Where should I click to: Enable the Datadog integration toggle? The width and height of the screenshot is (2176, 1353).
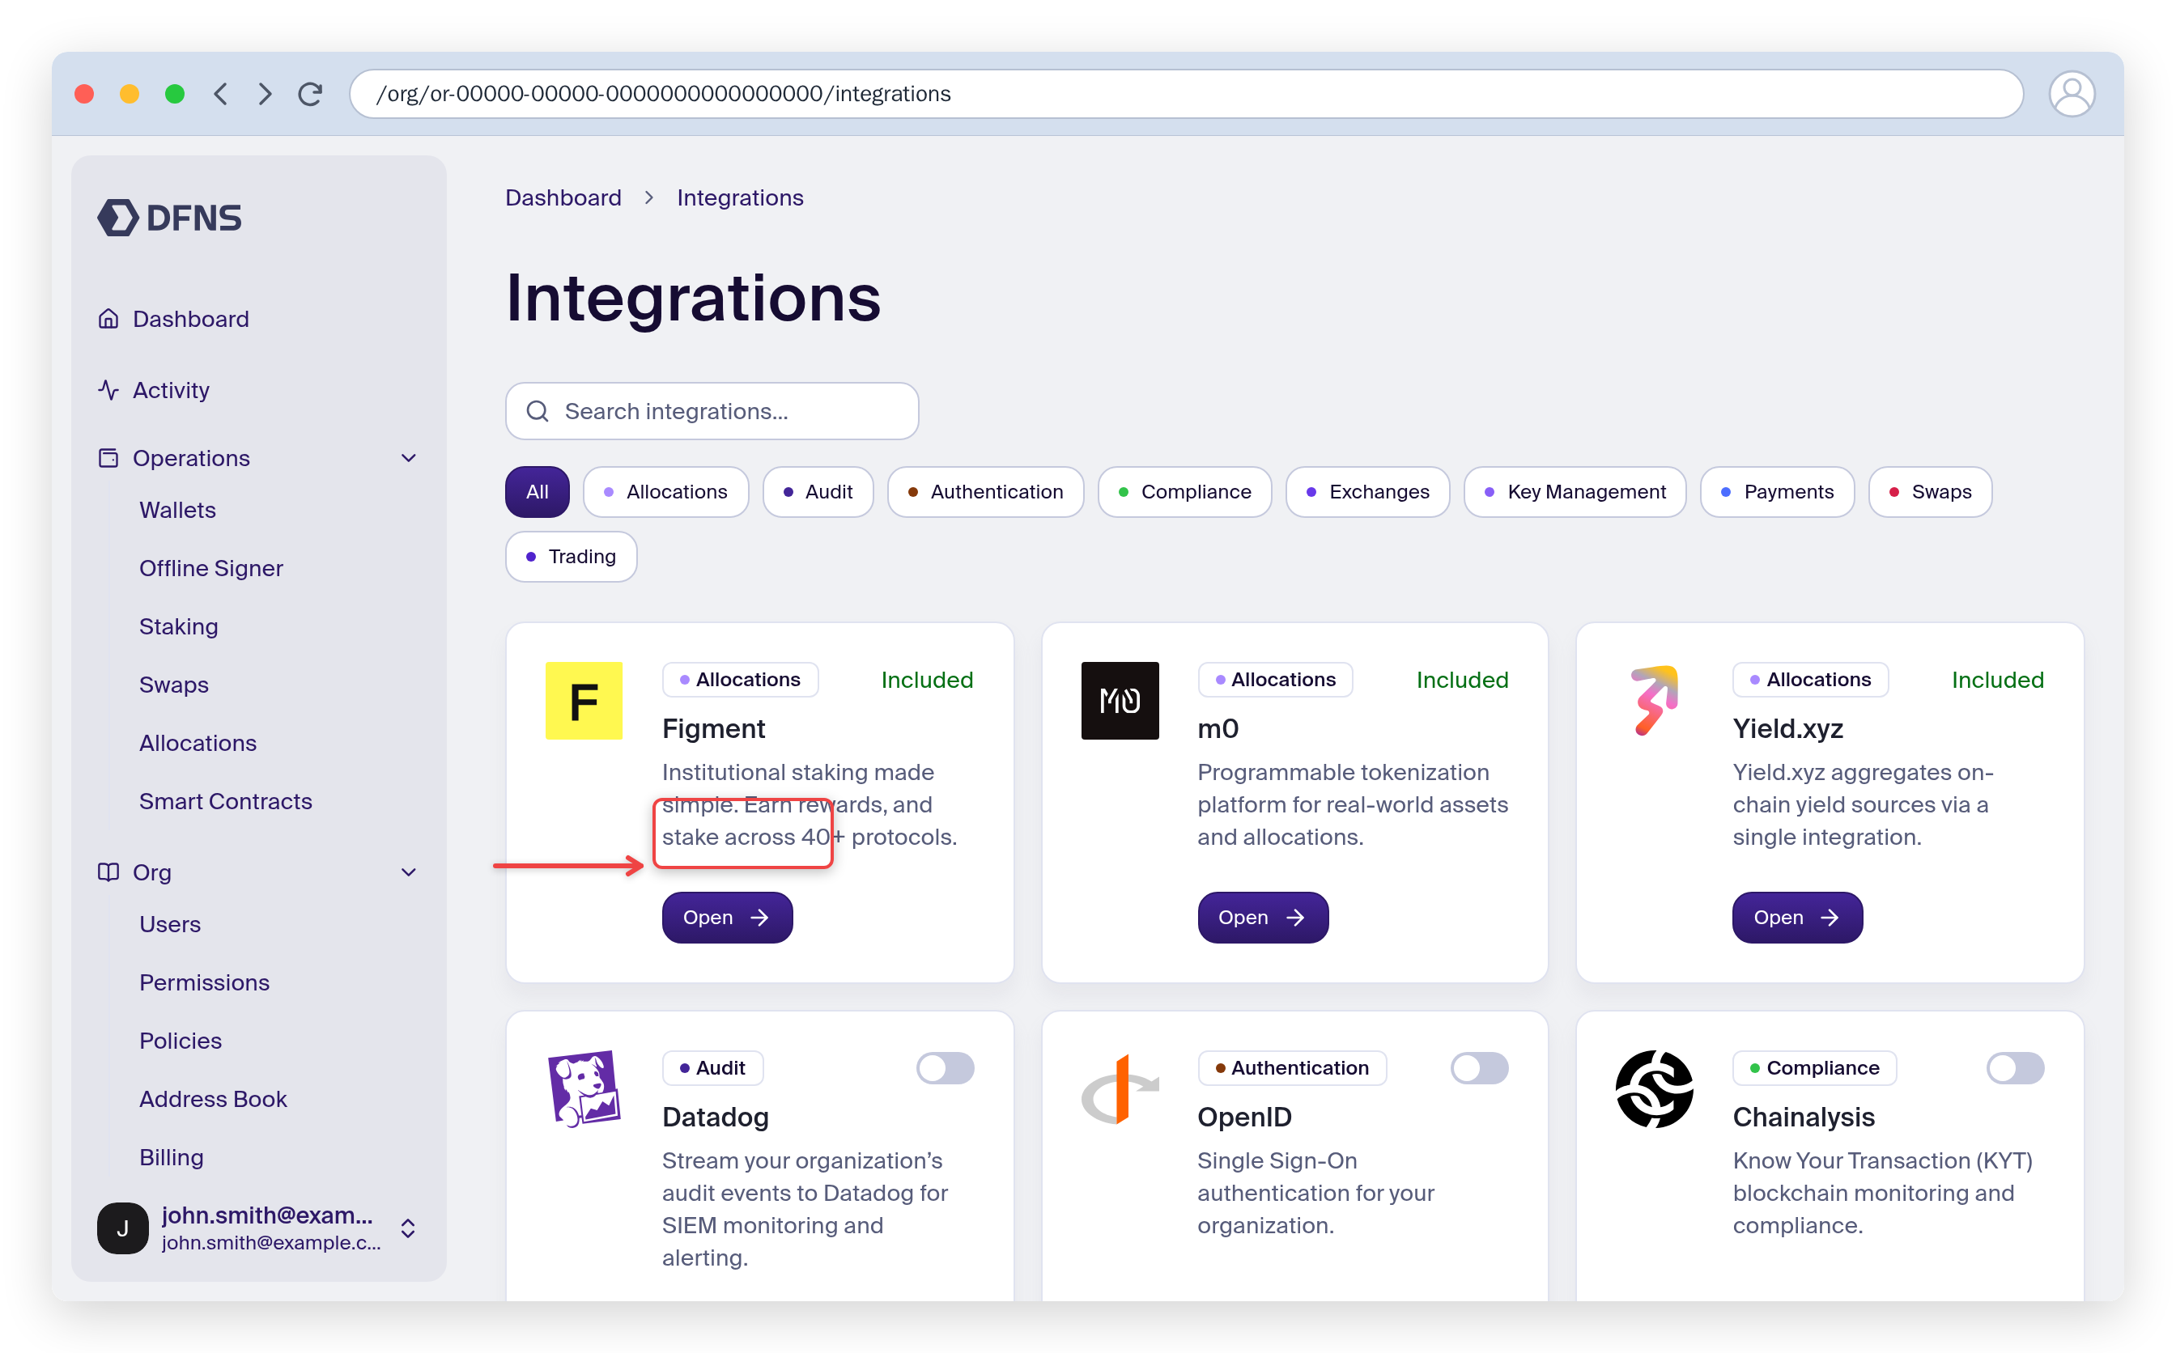pos(946,1067)
